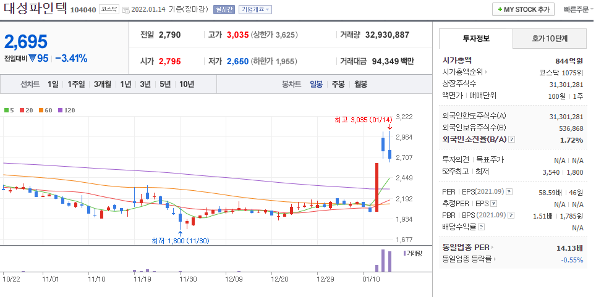Click the 시가총액 value 844억원
The height and width of the screenshot is (297, 596).
tap(569, 61)
